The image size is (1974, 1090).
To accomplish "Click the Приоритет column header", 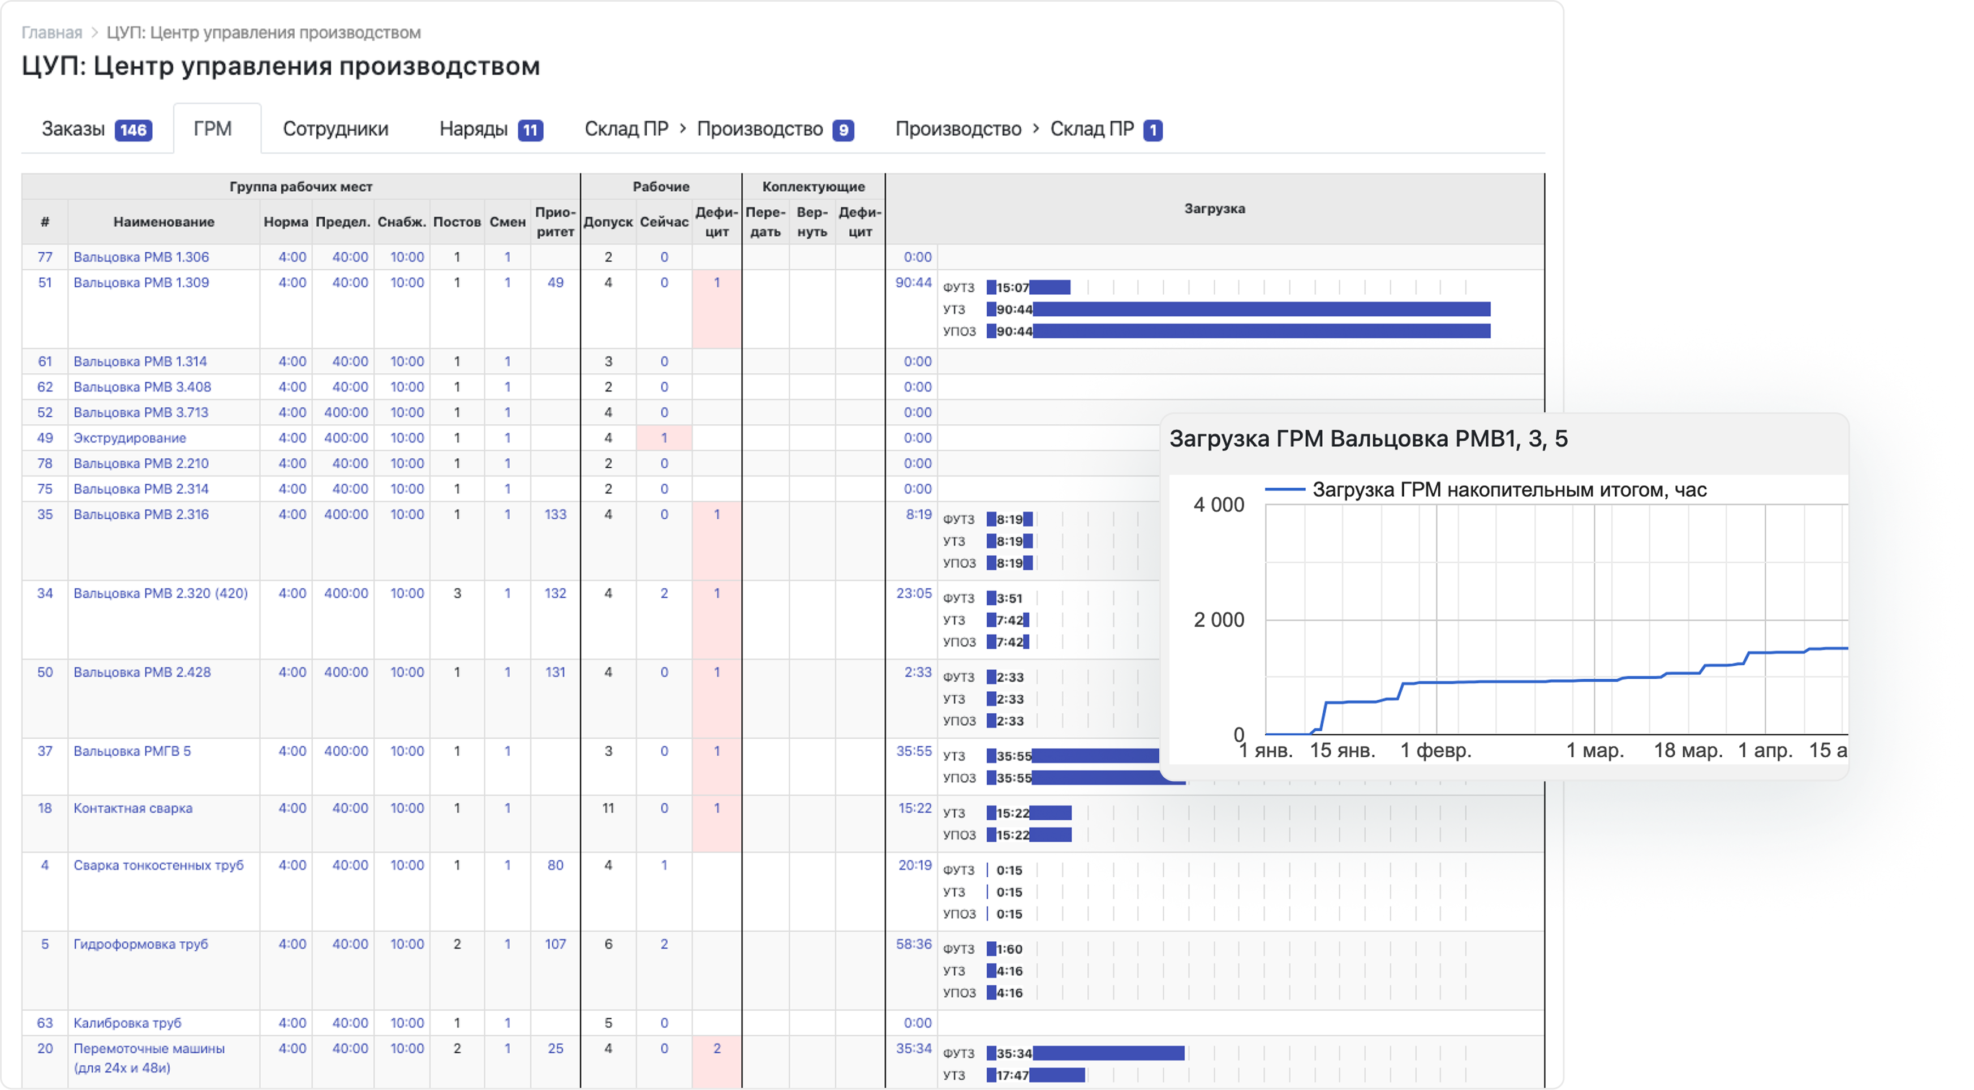I will pos(555,221).
